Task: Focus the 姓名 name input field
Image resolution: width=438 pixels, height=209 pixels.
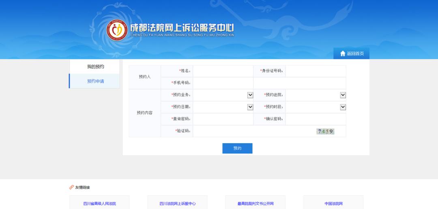Action: click(223, 71)
